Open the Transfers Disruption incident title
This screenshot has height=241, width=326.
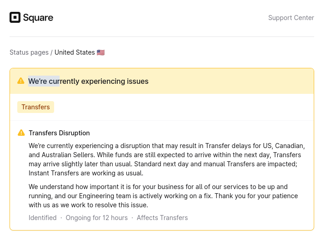tap(59, 133)
